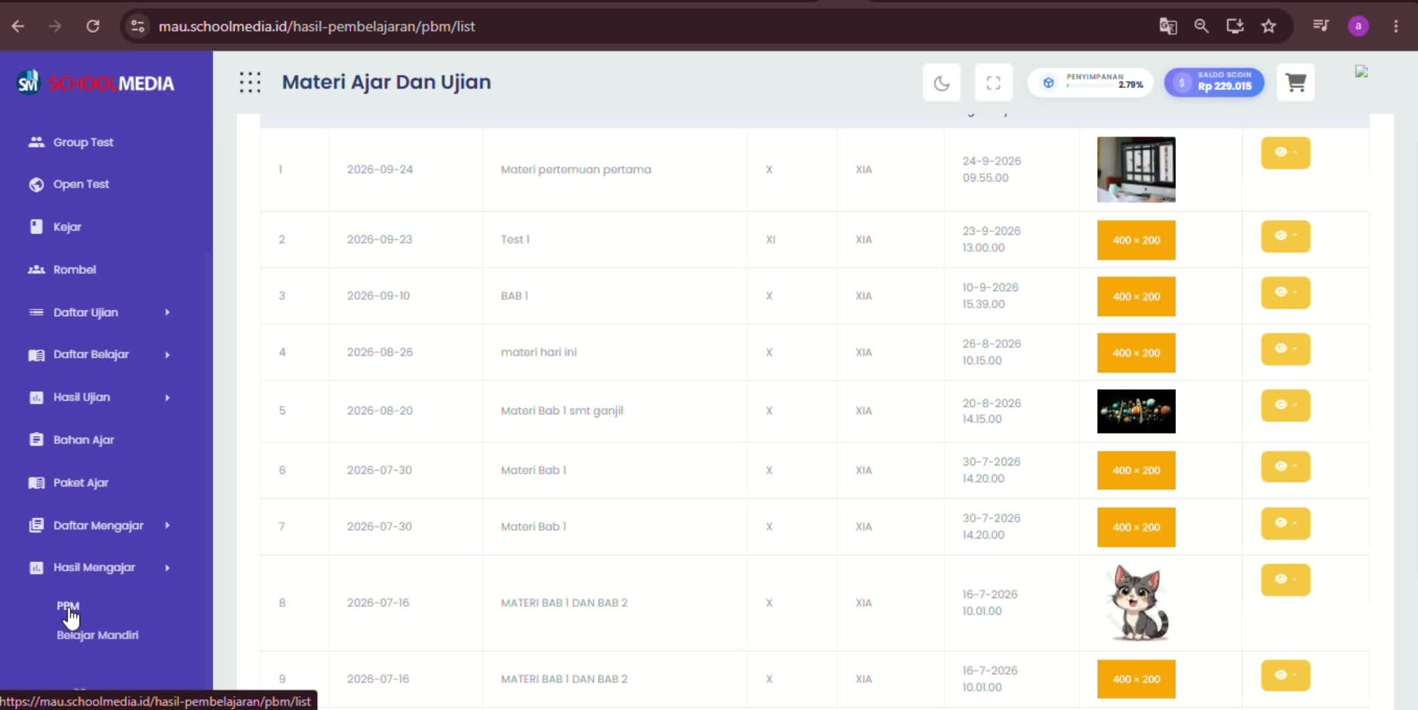
Task: Open eye action dropdown for Materi Bab 1 smt ganjil
Action: pos(1285,406)
